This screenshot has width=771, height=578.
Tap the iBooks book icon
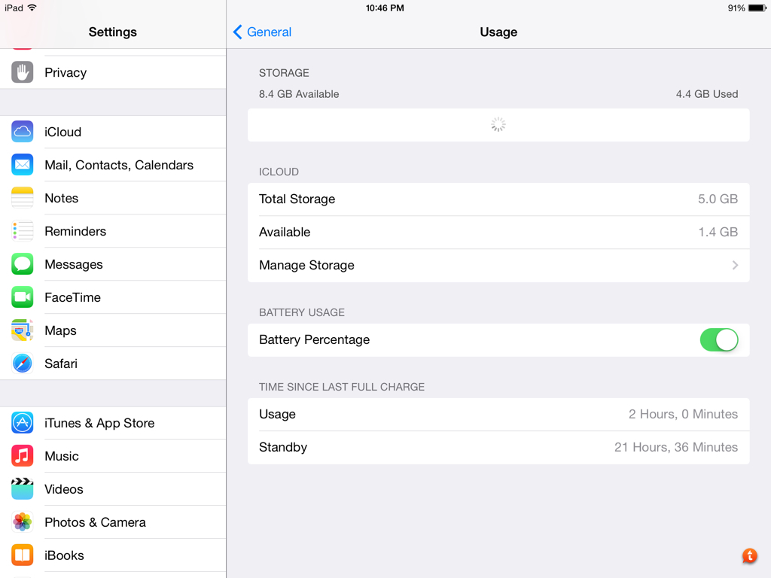coord(22,555)
